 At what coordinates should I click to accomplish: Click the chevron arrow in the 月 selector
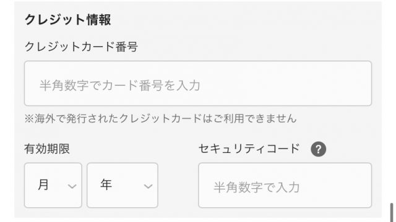pos(72,186)
